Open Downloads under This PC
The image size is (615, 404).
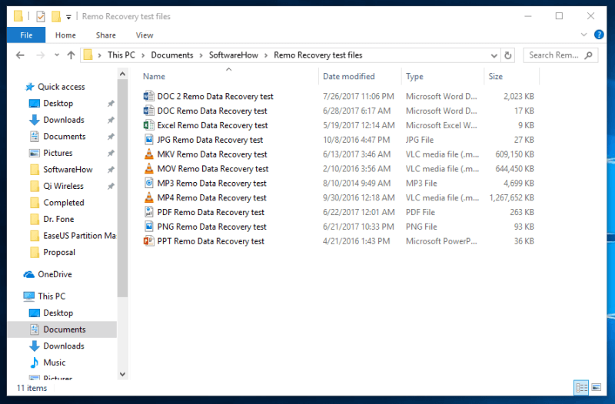coord(64,346)
